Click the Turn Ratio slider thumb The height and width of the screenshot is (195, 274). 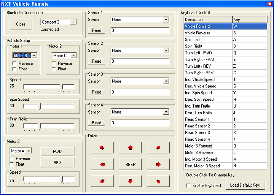[40, 126]
